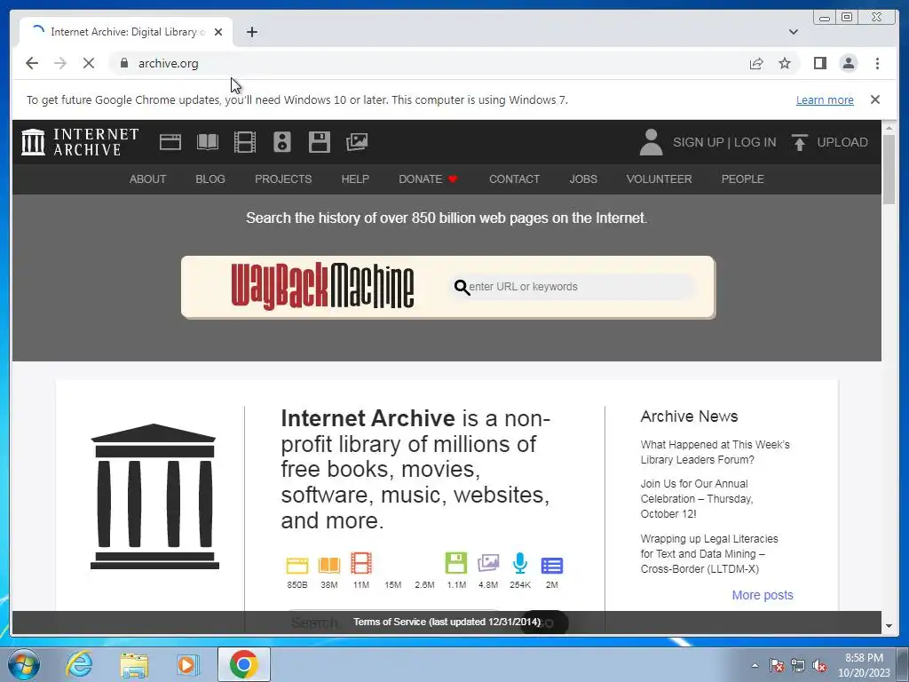909x682 pixels.
Task: Open a new tab with plus button
Action: click(251, 32)
